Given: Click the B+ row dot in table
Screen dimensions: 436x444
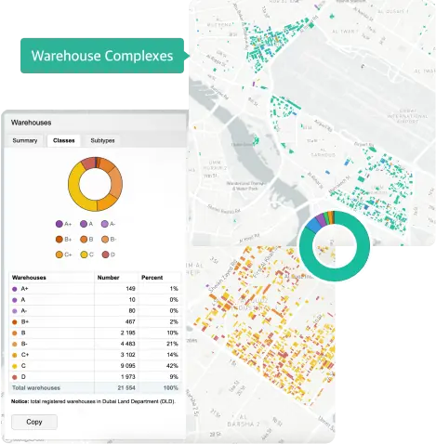Looking at the screenshot, I should coord(14,322).
